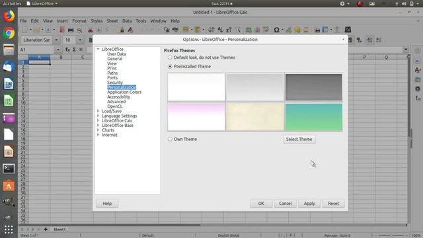Click the Print Preview magnifier icon
Viewport: 423px width, 238px height.
point(79,30)
